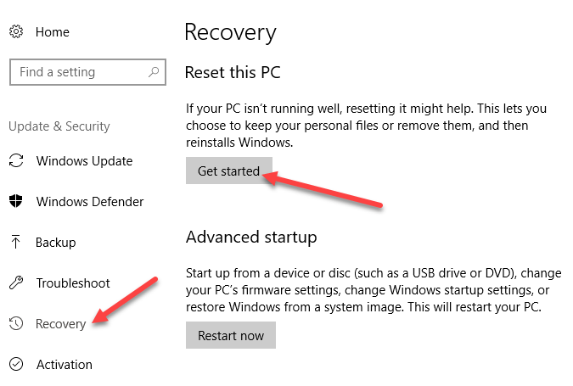Click the Activation checkmark circle icon
This screenshot has width=573, height=386.
(16, 364)
